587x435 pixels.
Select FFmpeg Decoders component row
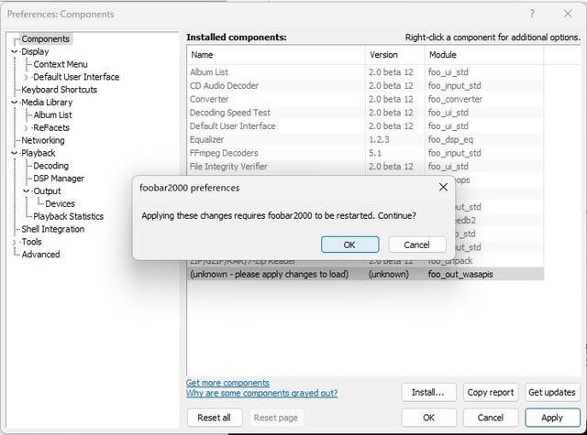[365, 153]
